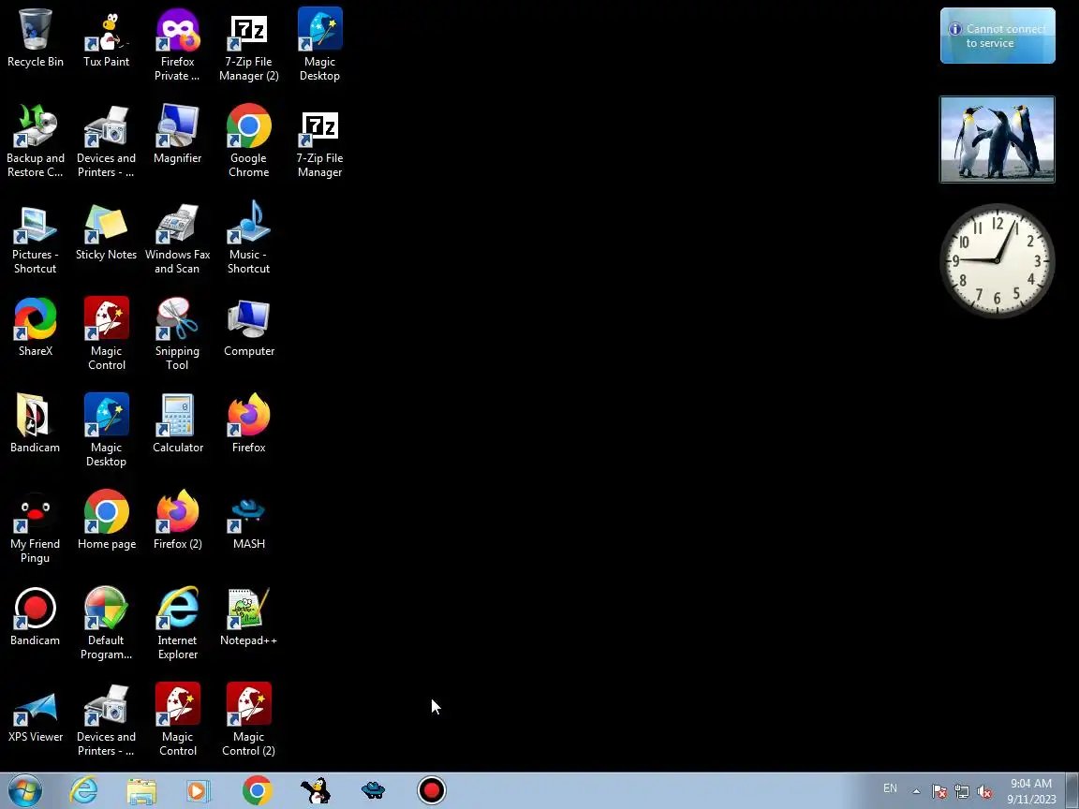
Task: Select Devices and Printers icon beside XPS Viewer
Action: coord(106,719)
